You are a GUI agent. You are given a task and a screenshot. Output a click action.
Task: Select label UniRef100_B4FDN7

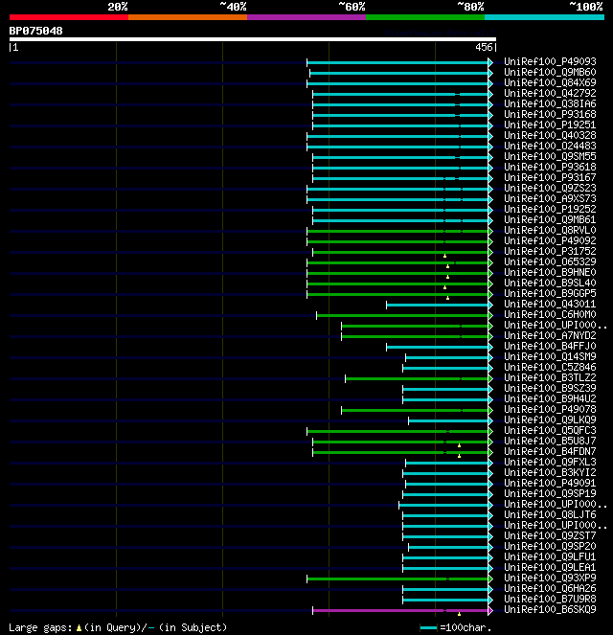[x=550, y=451]
